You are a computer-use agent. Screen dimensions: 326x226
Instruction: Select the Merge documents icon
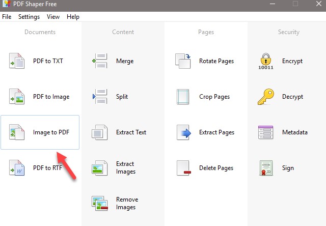coord(99,61)
